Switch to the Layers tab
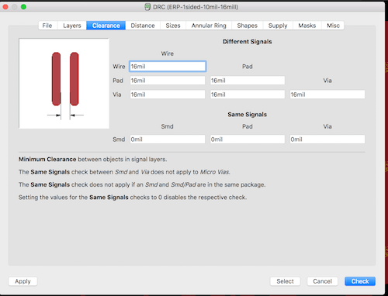Screen dimensions: 388x296 point(72,26)
